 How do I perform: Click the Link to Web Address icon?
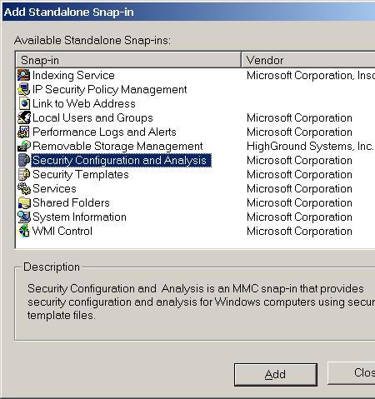coord(24,103)
